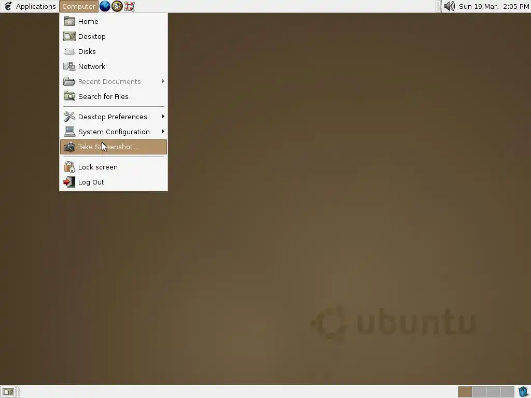Click the Desktop Preferences label
The width and height of the screenshot is (531, 398).
click(113, 117)
